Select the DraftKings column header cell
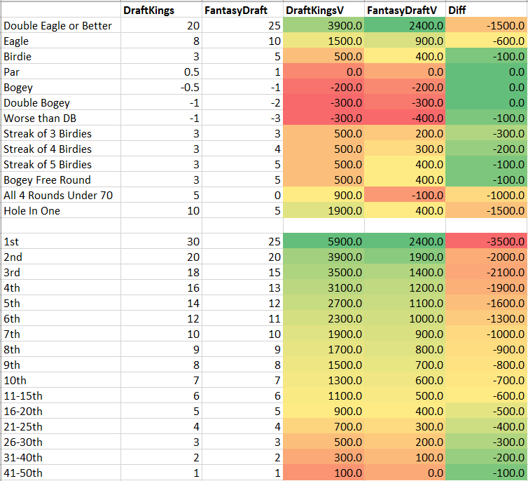 tap(161, 10)
